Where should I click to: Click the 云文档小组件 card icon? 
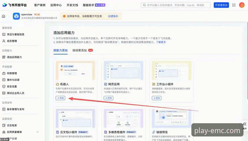(x=57, y=132)
